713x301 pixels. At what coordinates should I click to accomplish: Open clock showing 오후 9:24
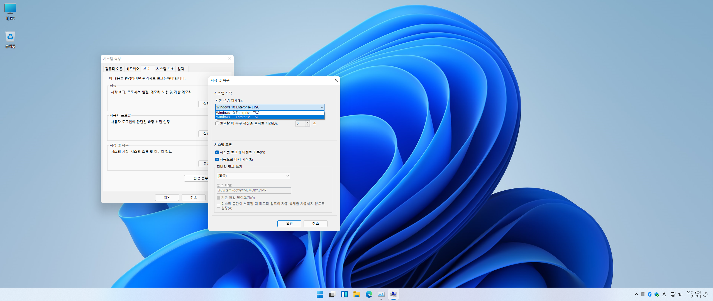(x=694, y=294)
